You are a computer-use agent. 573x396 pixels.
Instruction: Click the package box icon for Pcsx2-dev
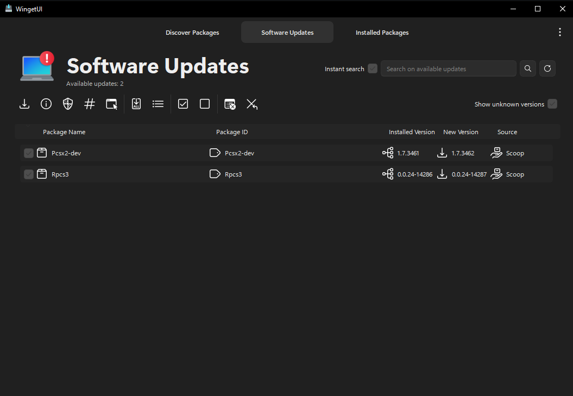42,153
